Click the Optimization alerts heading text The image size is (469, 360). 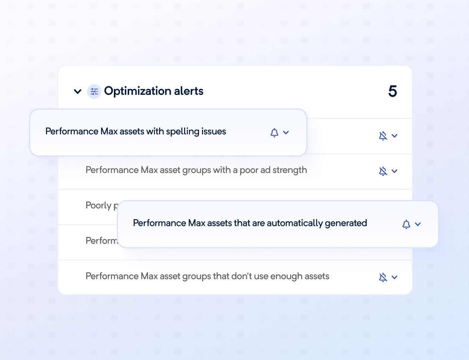(153, 91)
